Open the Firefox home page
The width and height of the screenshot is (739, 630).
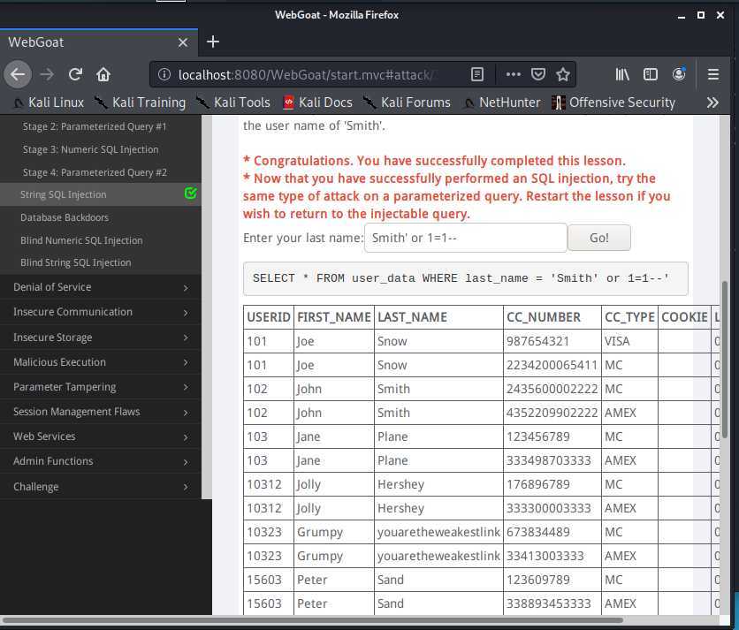[103, 74]
